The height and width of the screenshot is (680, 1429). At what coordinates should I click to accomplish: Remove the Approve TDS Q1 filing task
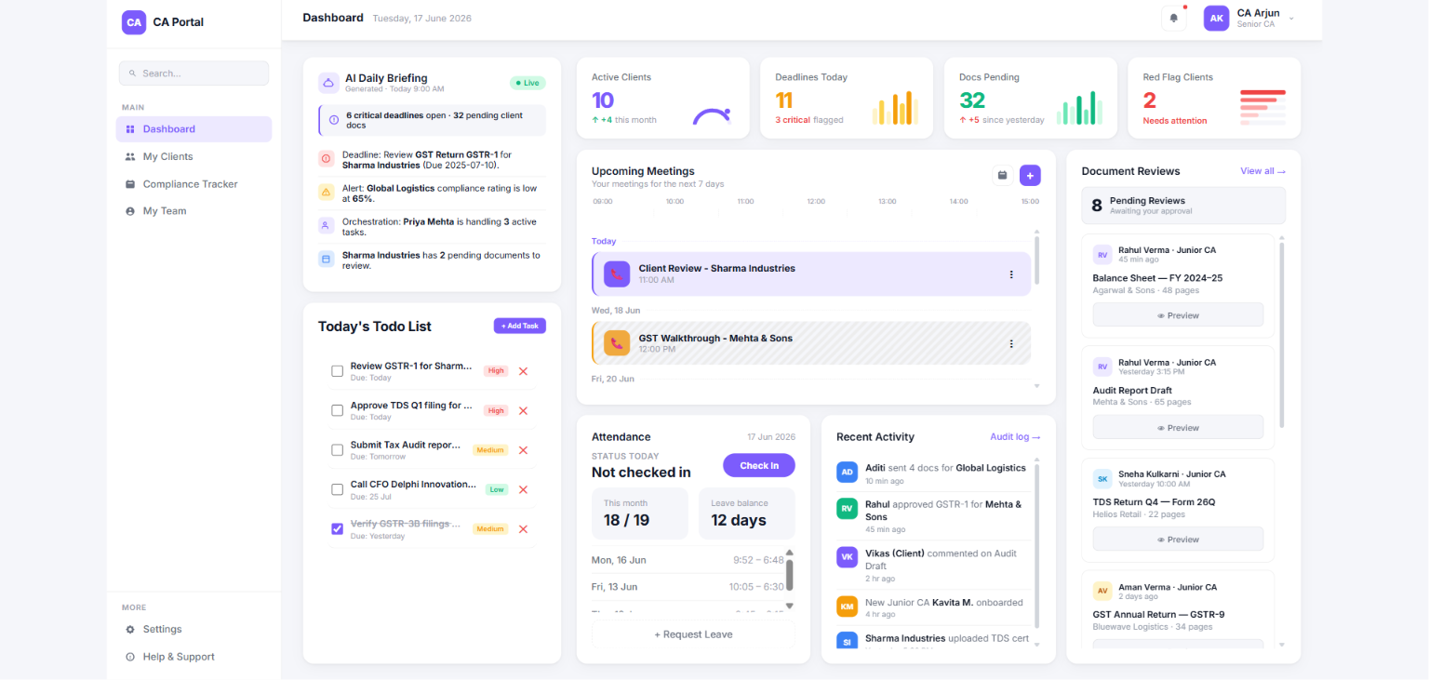[523, 410]
